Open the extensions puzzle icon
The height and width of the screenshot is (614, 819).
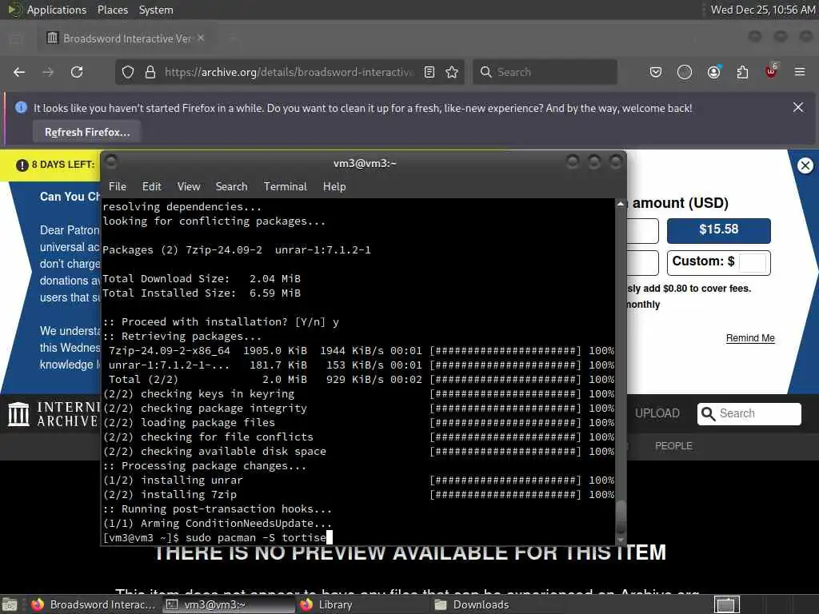(742, 72)
